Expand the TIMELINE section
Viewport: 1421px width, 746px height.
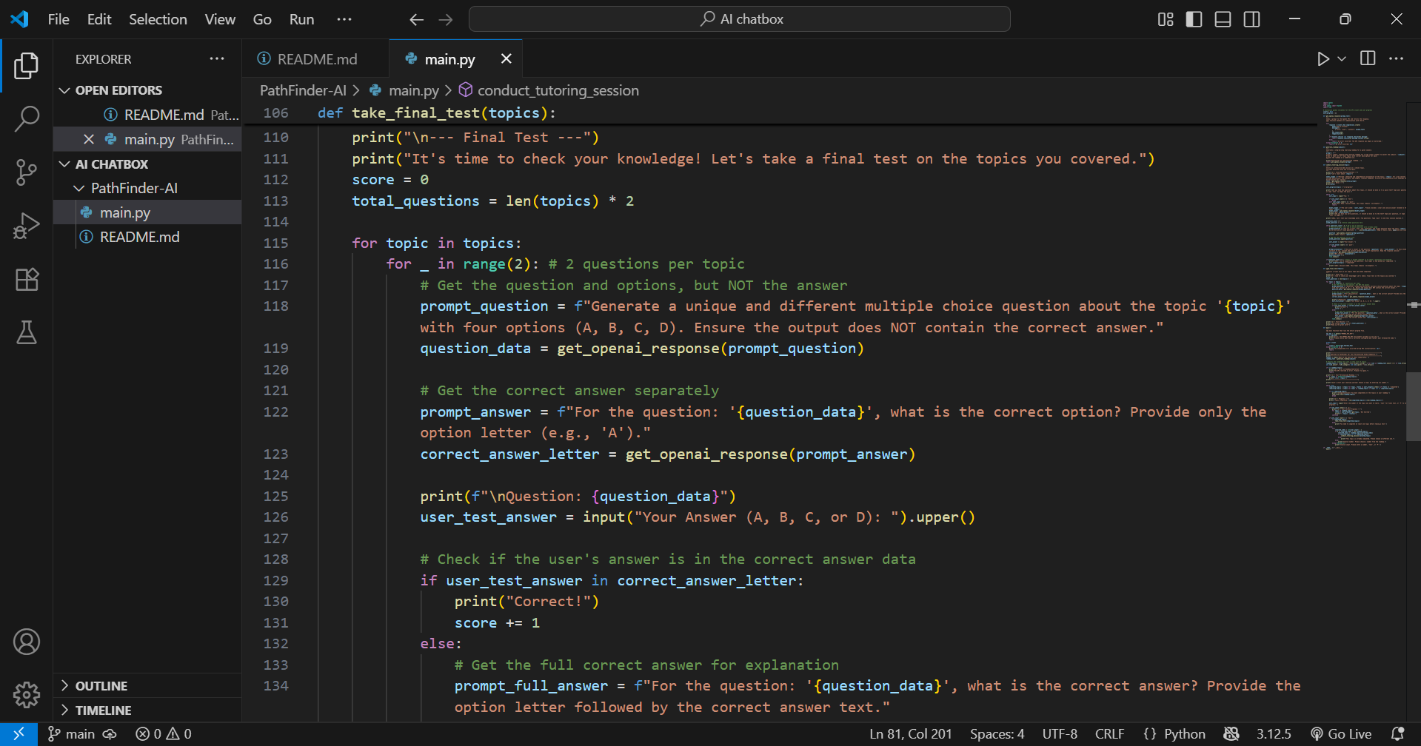coord(103,710)
